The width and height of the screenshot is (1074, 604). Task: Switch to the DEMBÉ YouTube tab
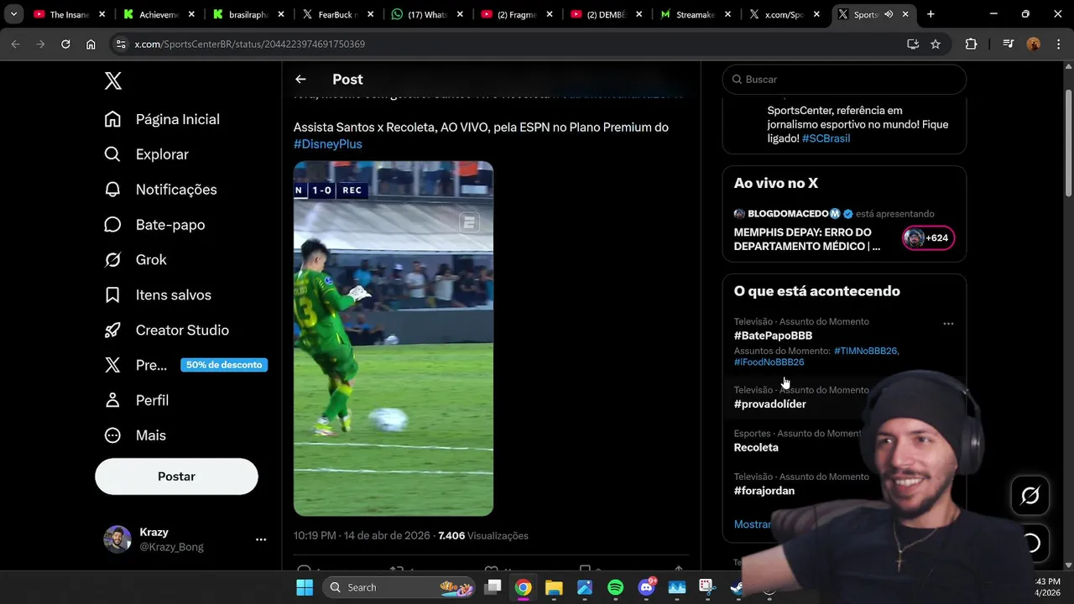coord(606,14)
